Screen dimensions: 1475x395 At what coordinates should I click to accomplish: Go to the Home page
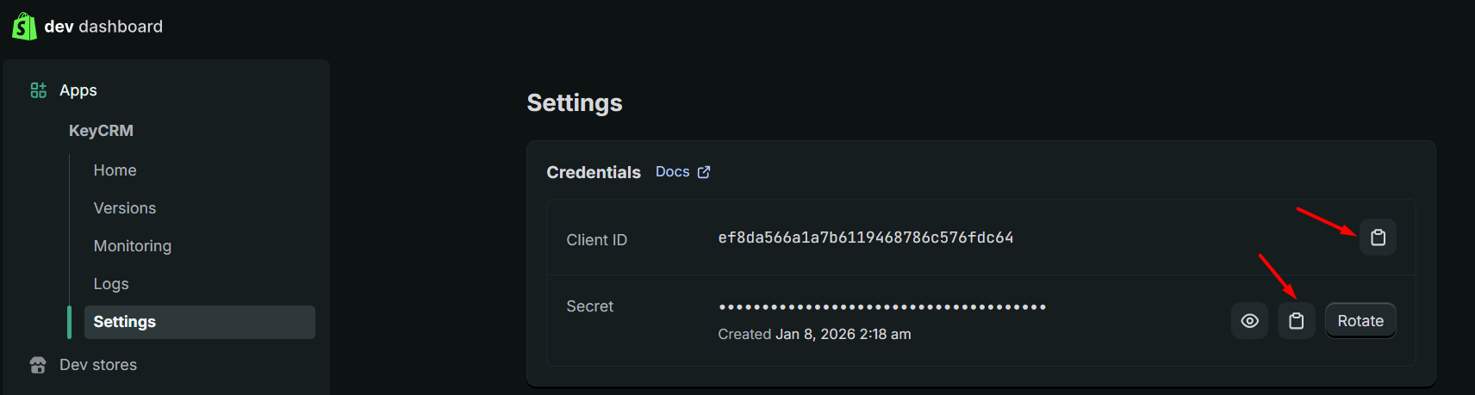tap(115, 170)
